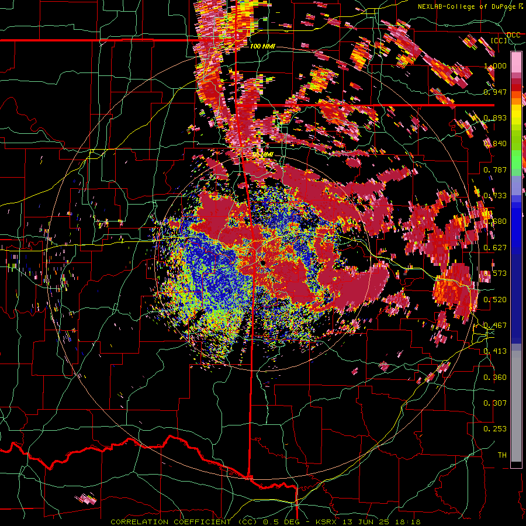Pick the gray lower segment of the color bar

516,406
